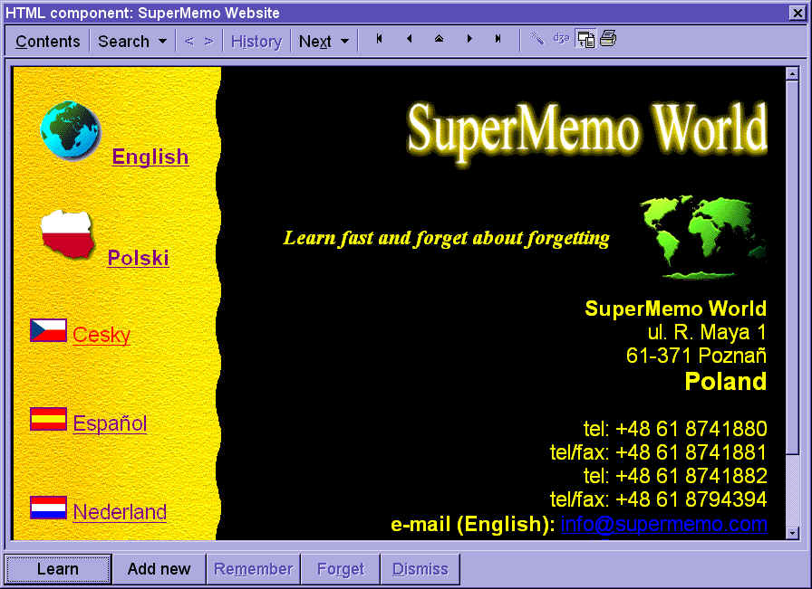Click the scrollbar down arrow
The image size is (812, 589).
click(792, 532)
